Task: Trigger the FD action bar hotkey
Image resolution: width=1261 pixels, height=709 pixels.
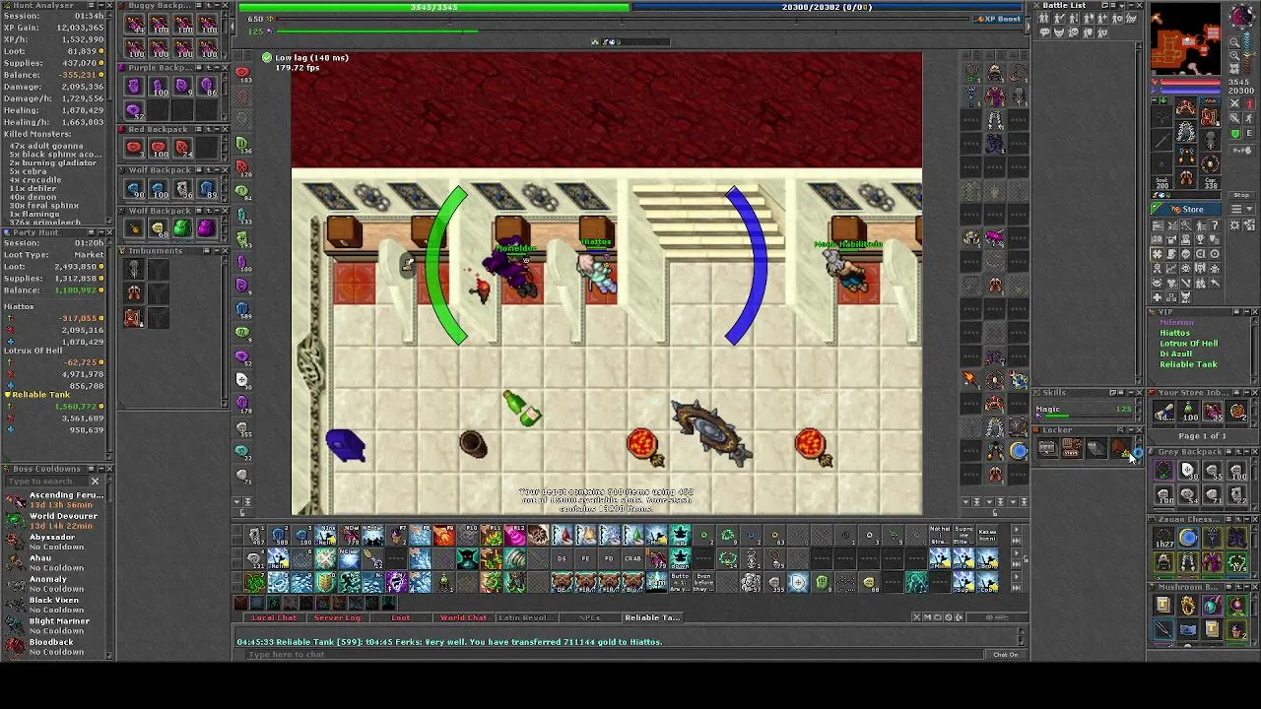Action: 609,558
